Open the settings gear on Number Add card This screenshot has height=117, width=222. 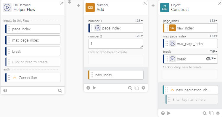(x=144, y=88)
